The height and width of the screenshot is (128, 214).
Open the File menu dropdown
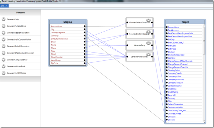click(x=4, y=6)
